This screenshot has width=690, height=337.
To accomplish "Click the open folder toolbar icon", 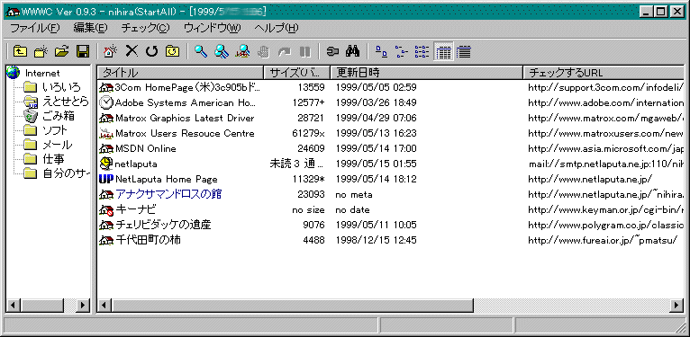I will coord(62,52).
